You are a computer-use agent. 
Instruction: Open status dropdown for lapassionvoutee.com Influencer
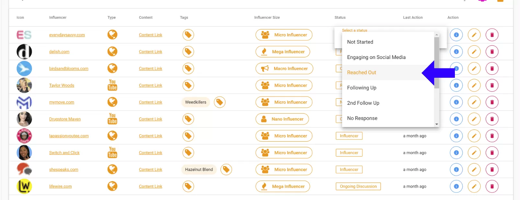(x=349, y=136)
